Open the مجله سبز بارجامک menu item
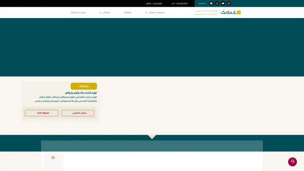This screenshot has height=171, width=304. 78,12
